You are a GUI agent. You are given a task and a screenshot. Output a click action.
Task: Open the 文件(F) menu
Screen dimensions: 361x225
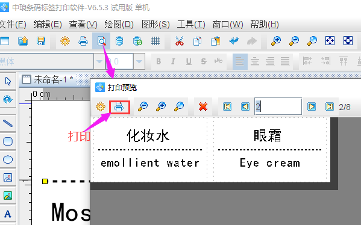pyautogui.click(x=13, y=24)
